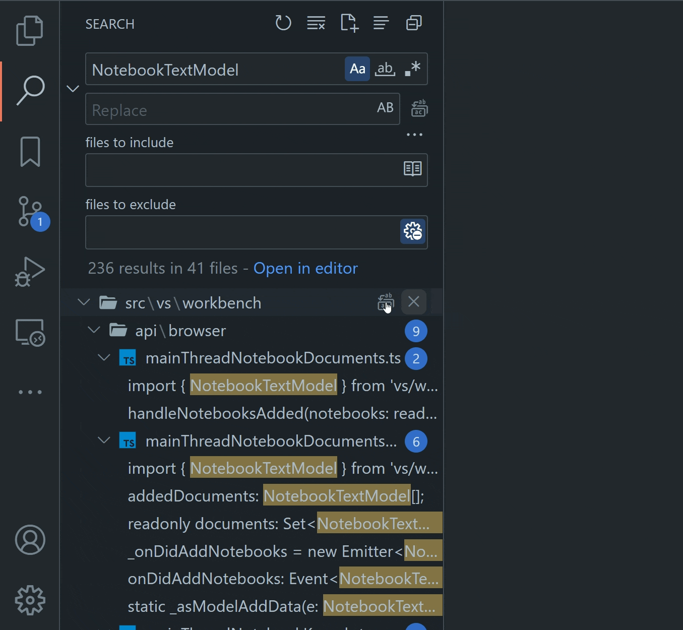Expand the search replace field toggle
This screenshot has height=630, width=683.
73,88
